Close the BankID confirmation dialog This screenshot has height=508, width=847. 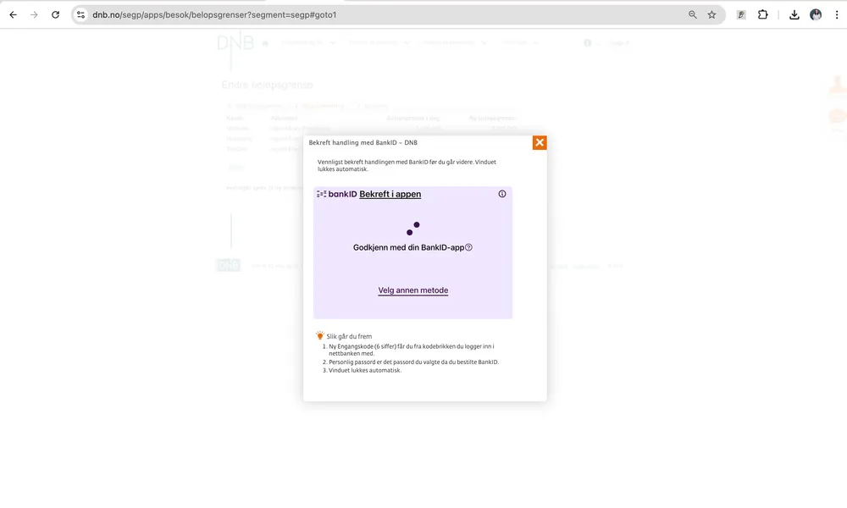click(x=540, y=142)
